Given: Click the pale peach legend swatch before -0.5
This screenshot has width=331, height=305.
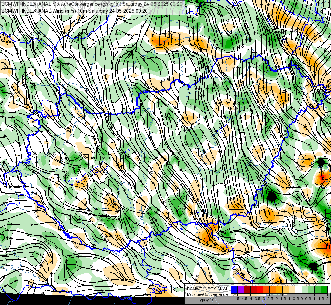Looking at the screenshot, I should point(292,290).
